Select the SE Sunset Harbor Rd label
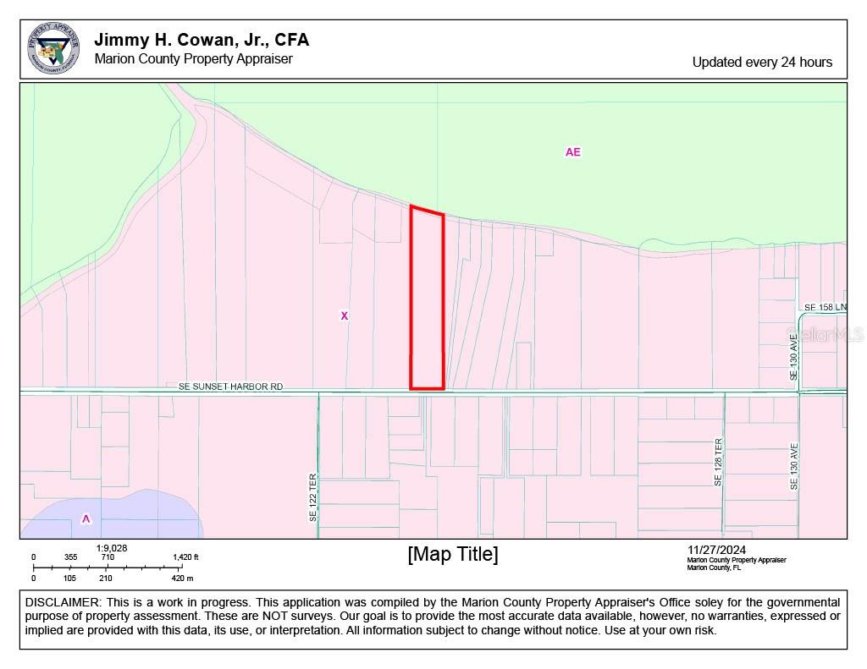Screen dimensions: 867x669 [230, 387]
